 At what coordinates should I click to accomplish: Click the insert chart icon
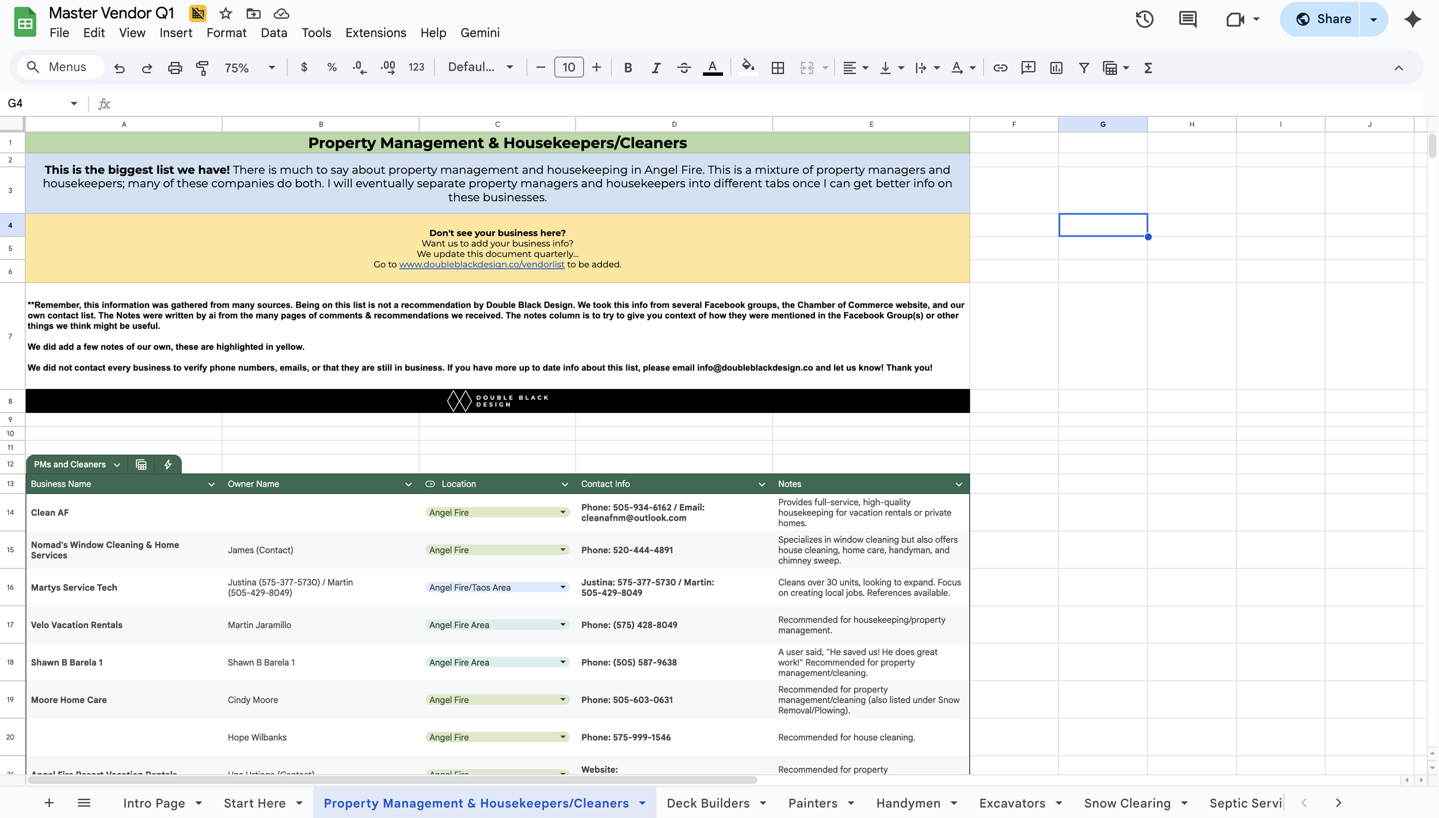[1056, 68]
